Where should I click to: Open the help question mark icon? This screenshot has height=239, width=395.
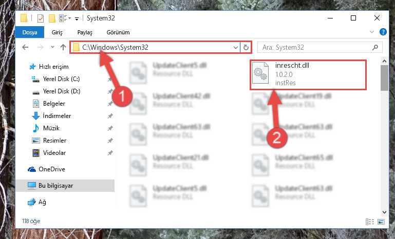coord(383,32)
